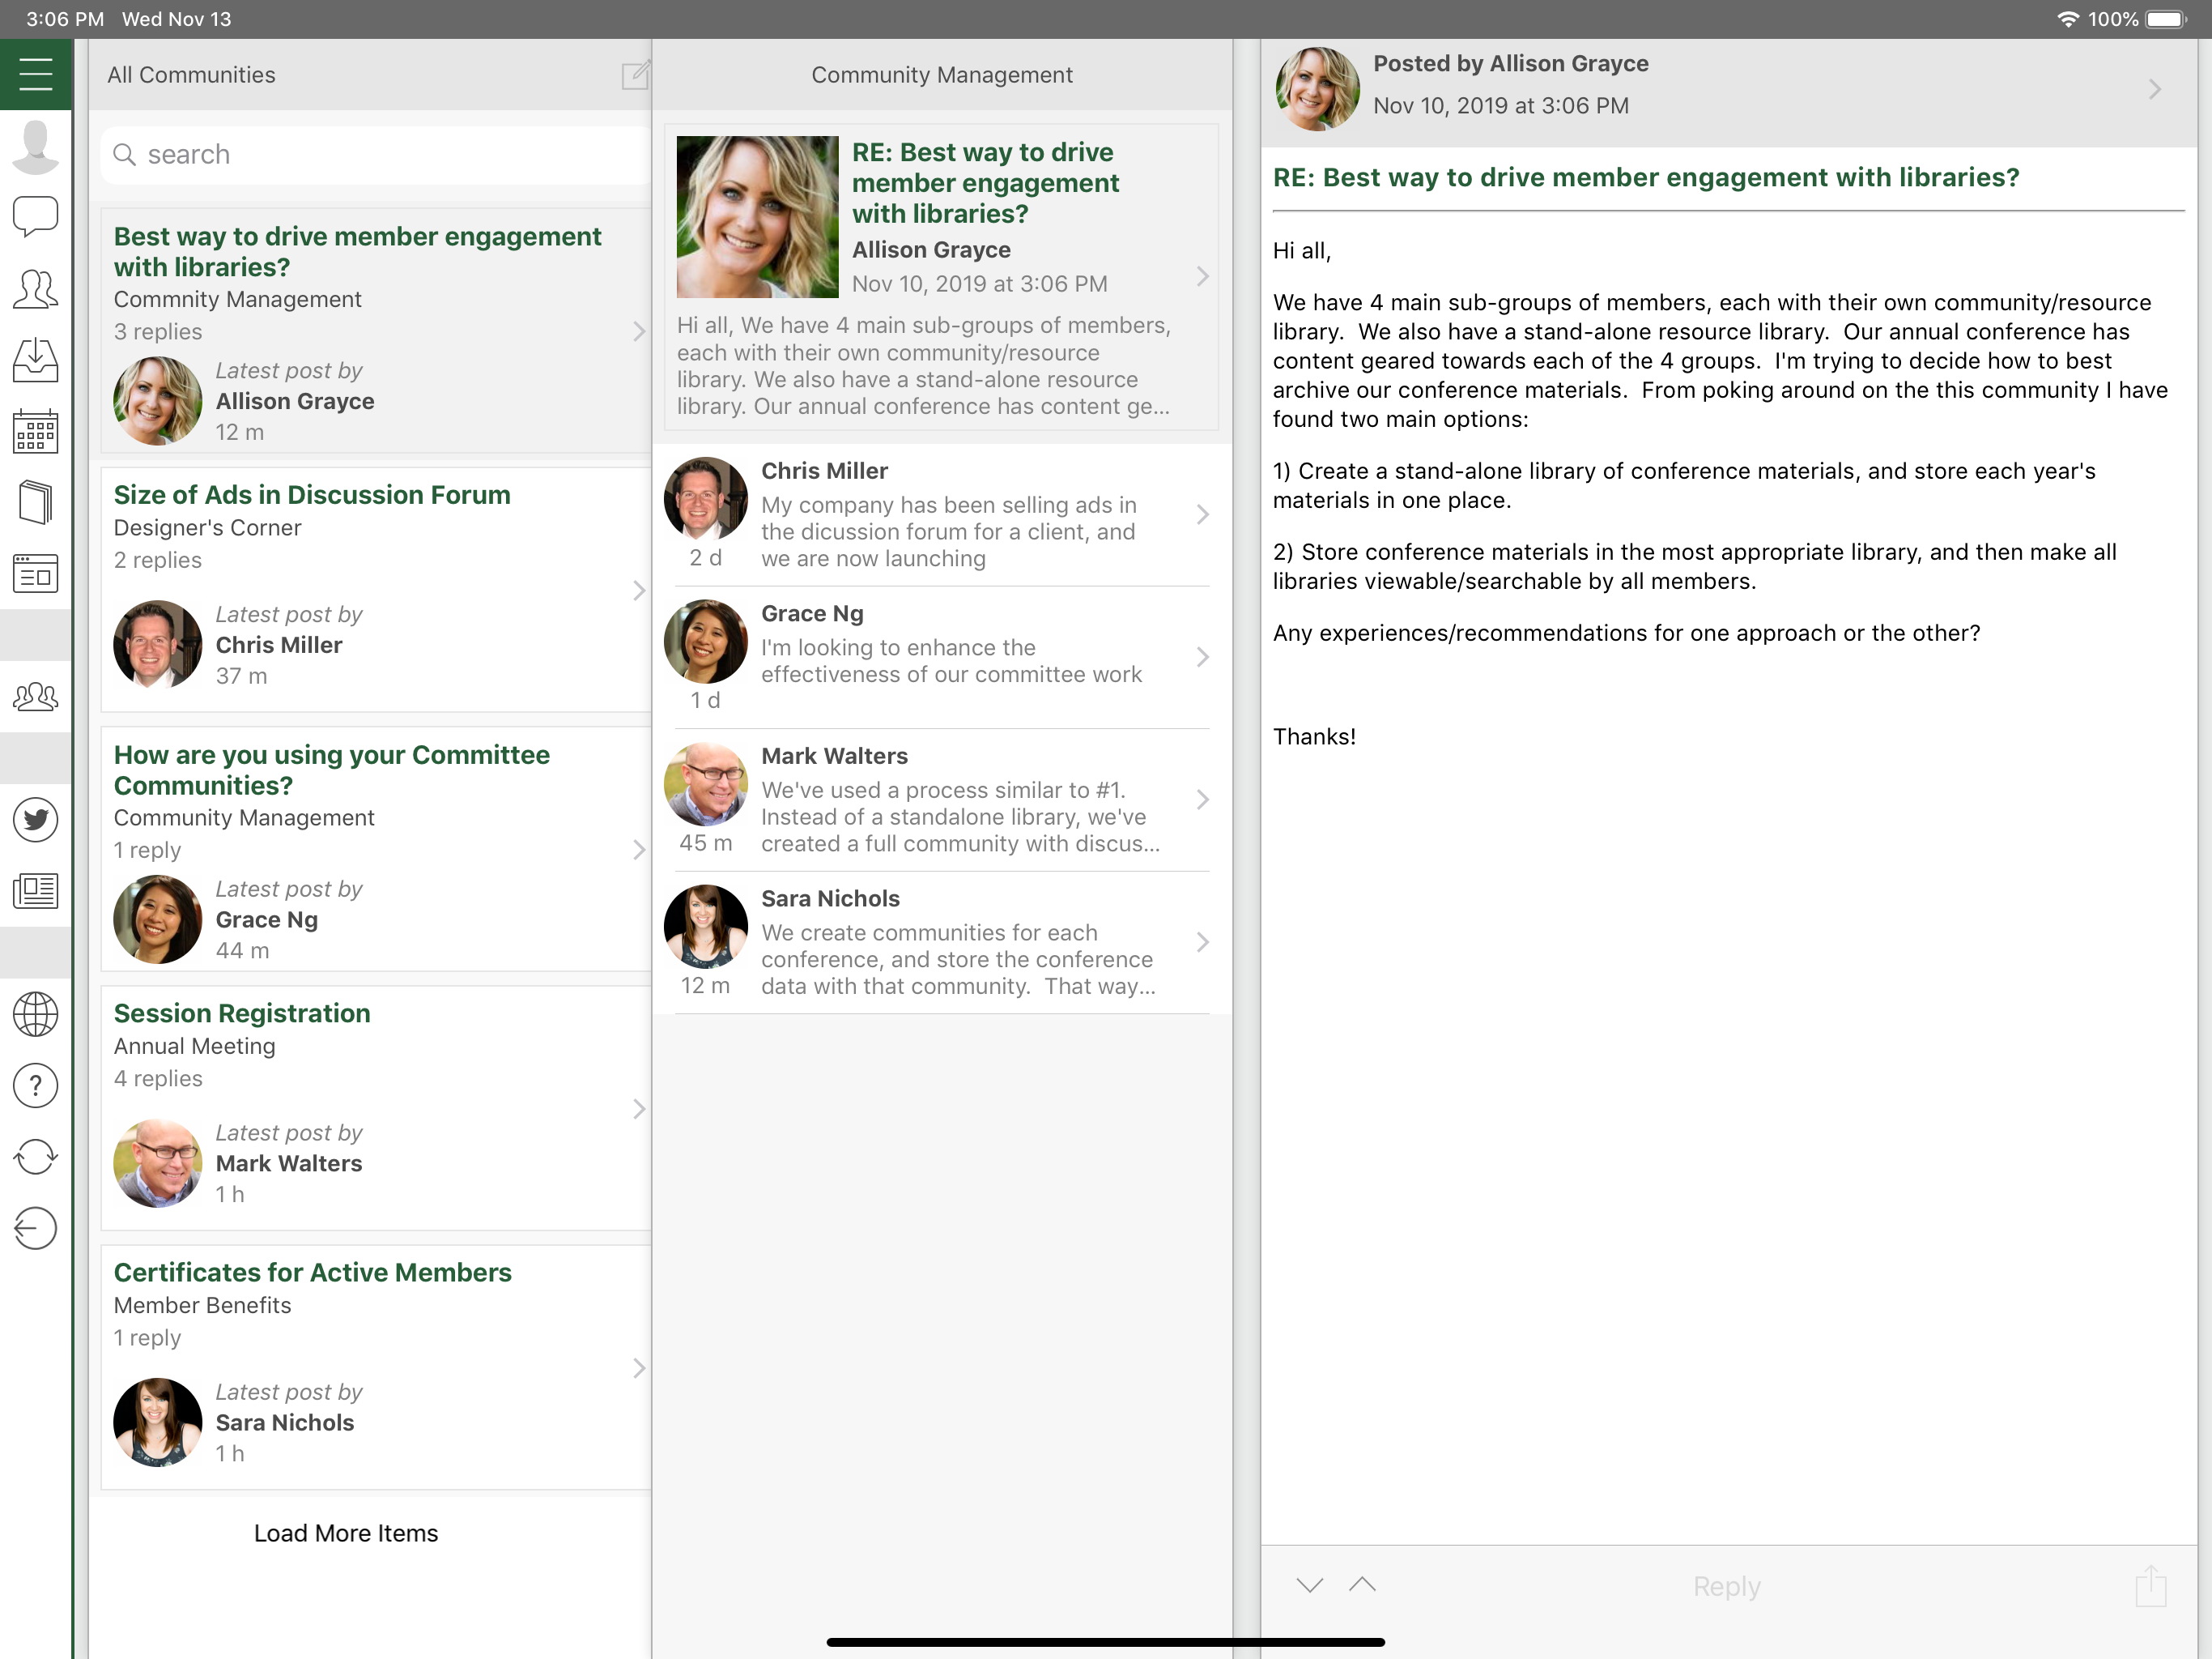Open Session Registration thread
Screen dimensions: 2212x1659
(x=376, y=1109)
